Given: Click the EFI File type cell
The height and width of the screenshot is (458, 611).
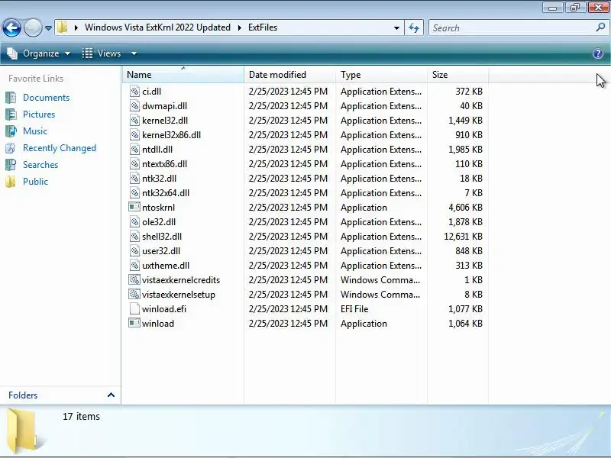Looking at the screenshot, I should coord(354,309).
